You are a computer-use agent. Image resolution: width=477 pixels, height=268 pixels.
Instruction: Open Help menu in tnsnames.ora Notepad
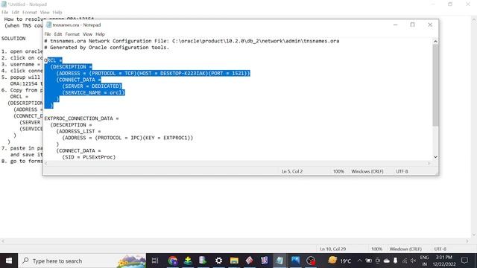pos(100,34)
